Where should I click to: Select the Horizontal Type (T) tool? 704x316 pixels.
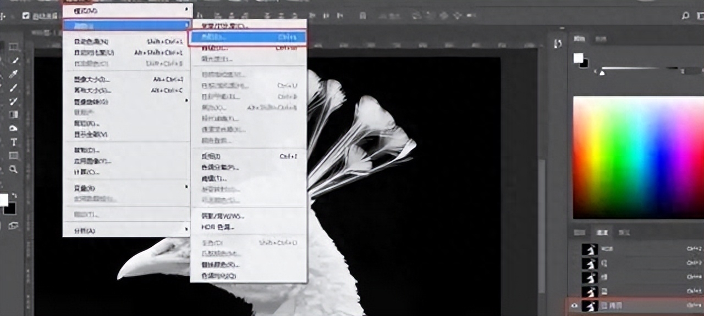tap(14, 142)
